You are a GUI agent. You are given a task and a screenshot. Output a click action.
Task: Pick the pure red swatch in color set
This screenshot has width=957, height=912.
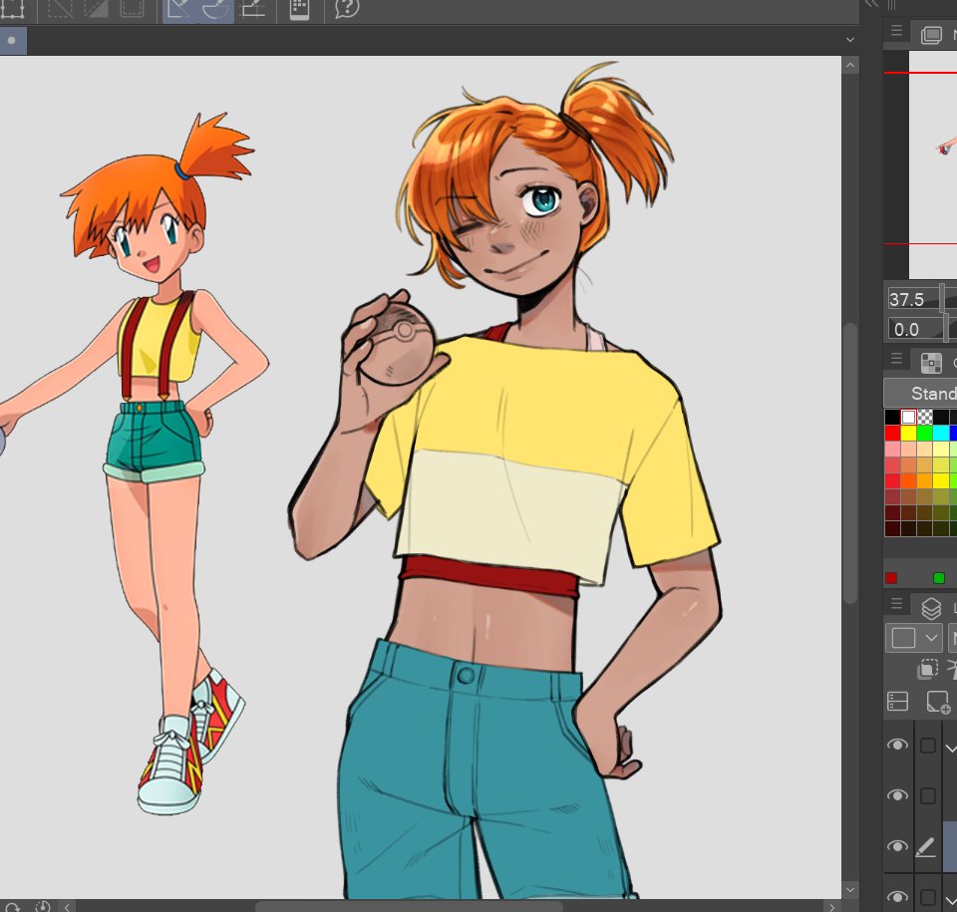pos(892,434)
